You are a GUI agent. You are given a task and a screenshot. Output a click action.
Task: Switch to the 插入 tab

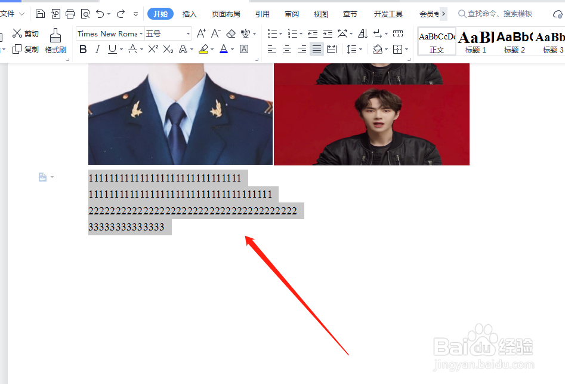coord(190,14)
